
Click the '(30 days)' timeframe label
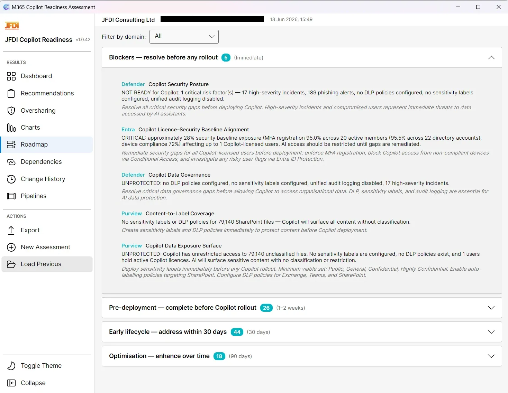258,332
